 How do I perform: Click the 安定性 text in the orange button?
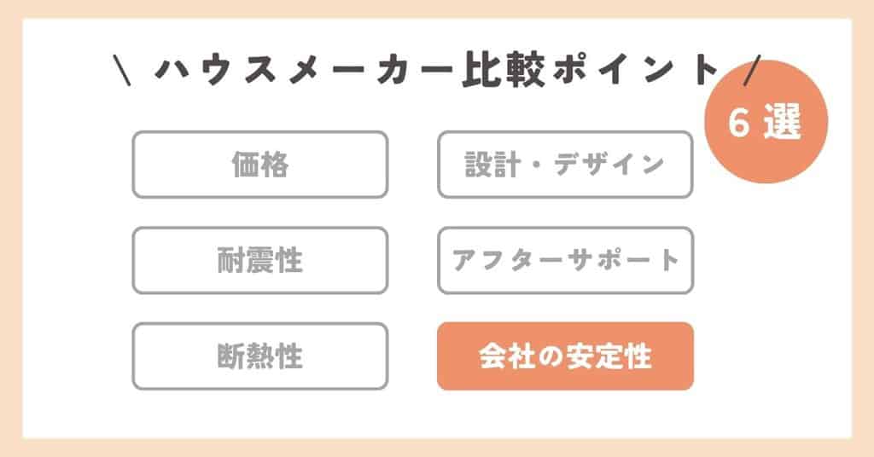point(609,356)
